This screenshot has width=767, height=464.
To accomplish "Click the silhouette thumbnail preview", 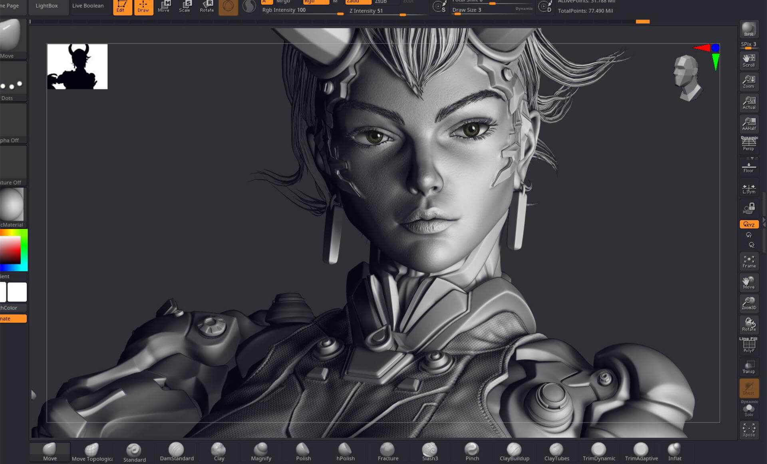I will (x=77, y=66).
